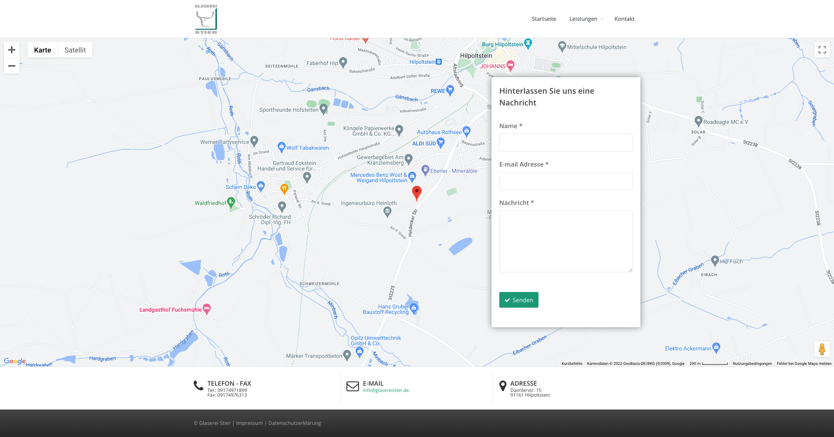Click into the Name input field
The image size is (834, 437).
(566, 143)
